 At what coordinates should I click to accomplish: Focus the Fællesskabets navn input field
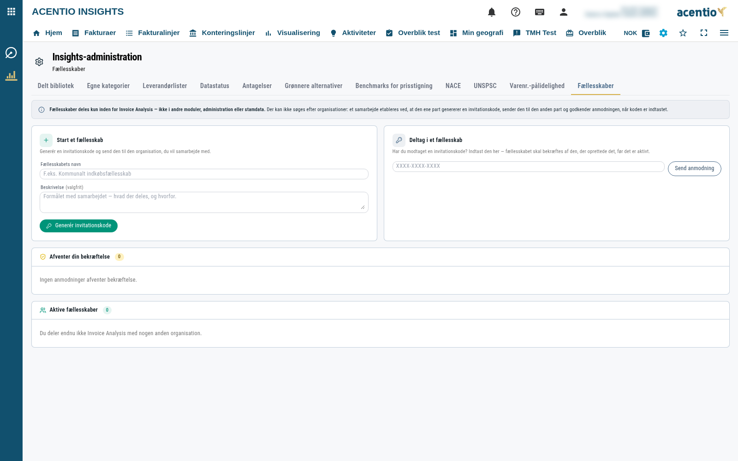pos(204,174)
